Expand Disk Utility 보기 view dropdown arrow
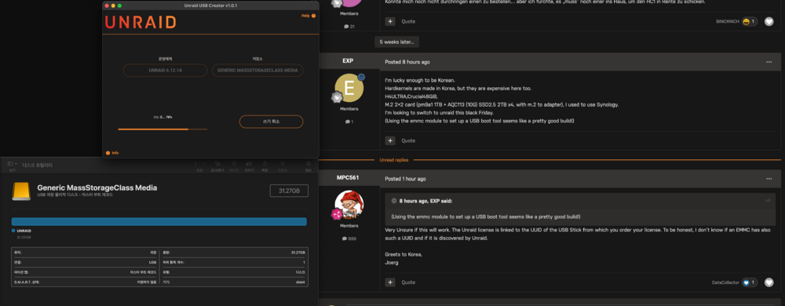Screen dimensions: 785x306 (x=16, y=164)
